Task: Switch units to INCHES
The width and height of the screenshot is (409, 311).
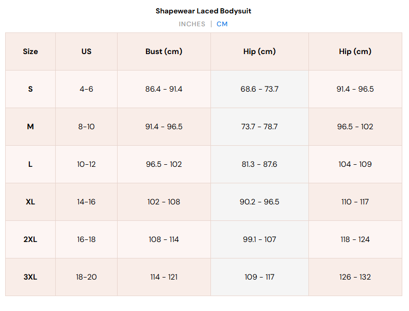Action: click(192, 24)
